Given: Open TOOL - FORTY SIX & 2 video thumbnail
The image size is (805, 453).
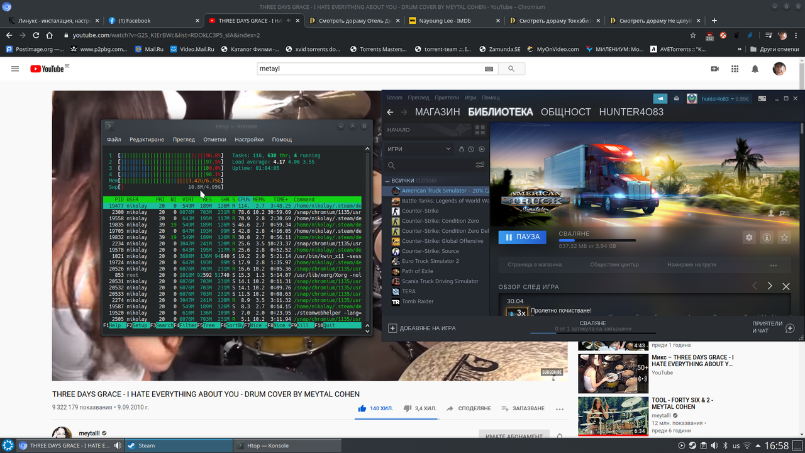Looking at the screenshot, I should point(613,416).
